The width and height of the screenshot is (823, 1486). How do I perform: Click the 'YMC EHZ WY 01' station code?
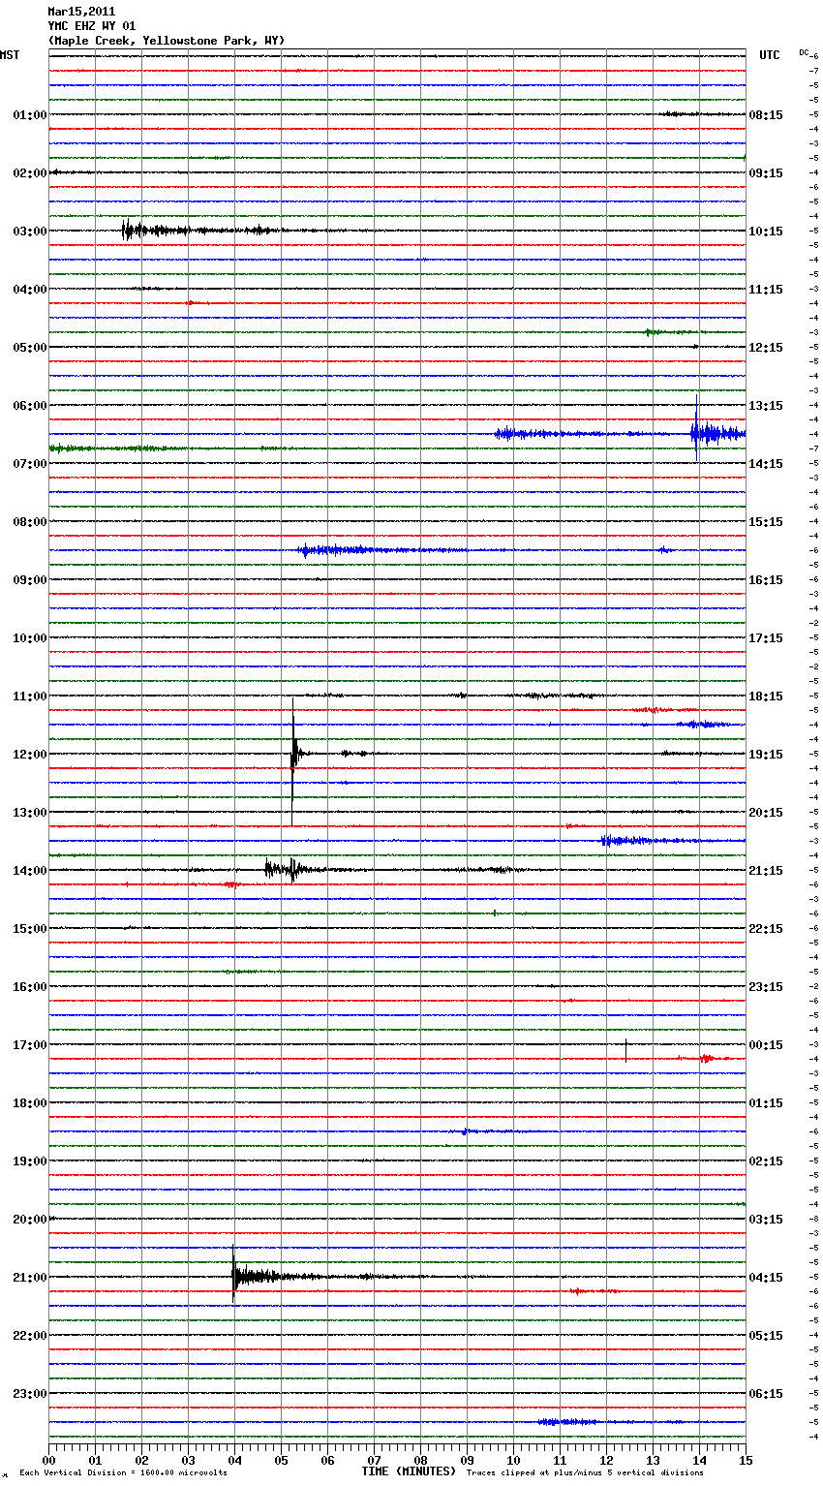(92, 26)
